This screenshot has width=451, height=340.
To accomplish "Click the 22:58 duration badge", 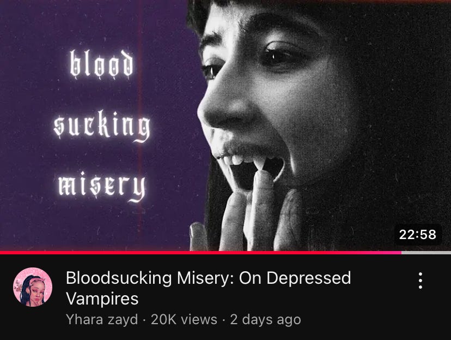I will 418,234.
